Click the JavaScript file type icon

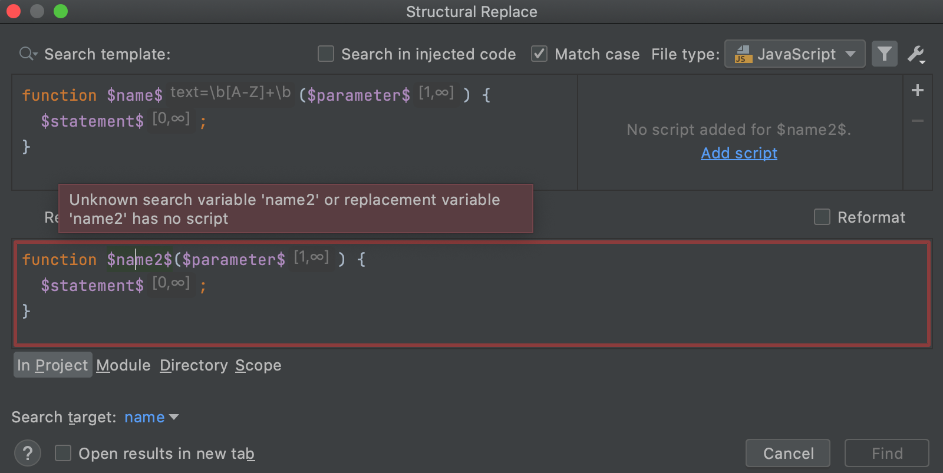pos(743,54)
